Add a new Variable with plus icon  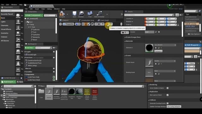[54, 72]
